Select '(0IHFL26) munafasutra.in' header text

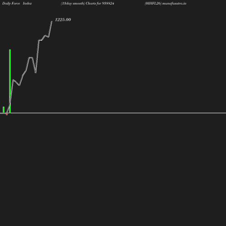pos(165,4)
